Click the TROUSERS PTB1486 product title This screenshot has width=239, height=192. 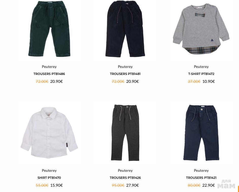(49, 74)
